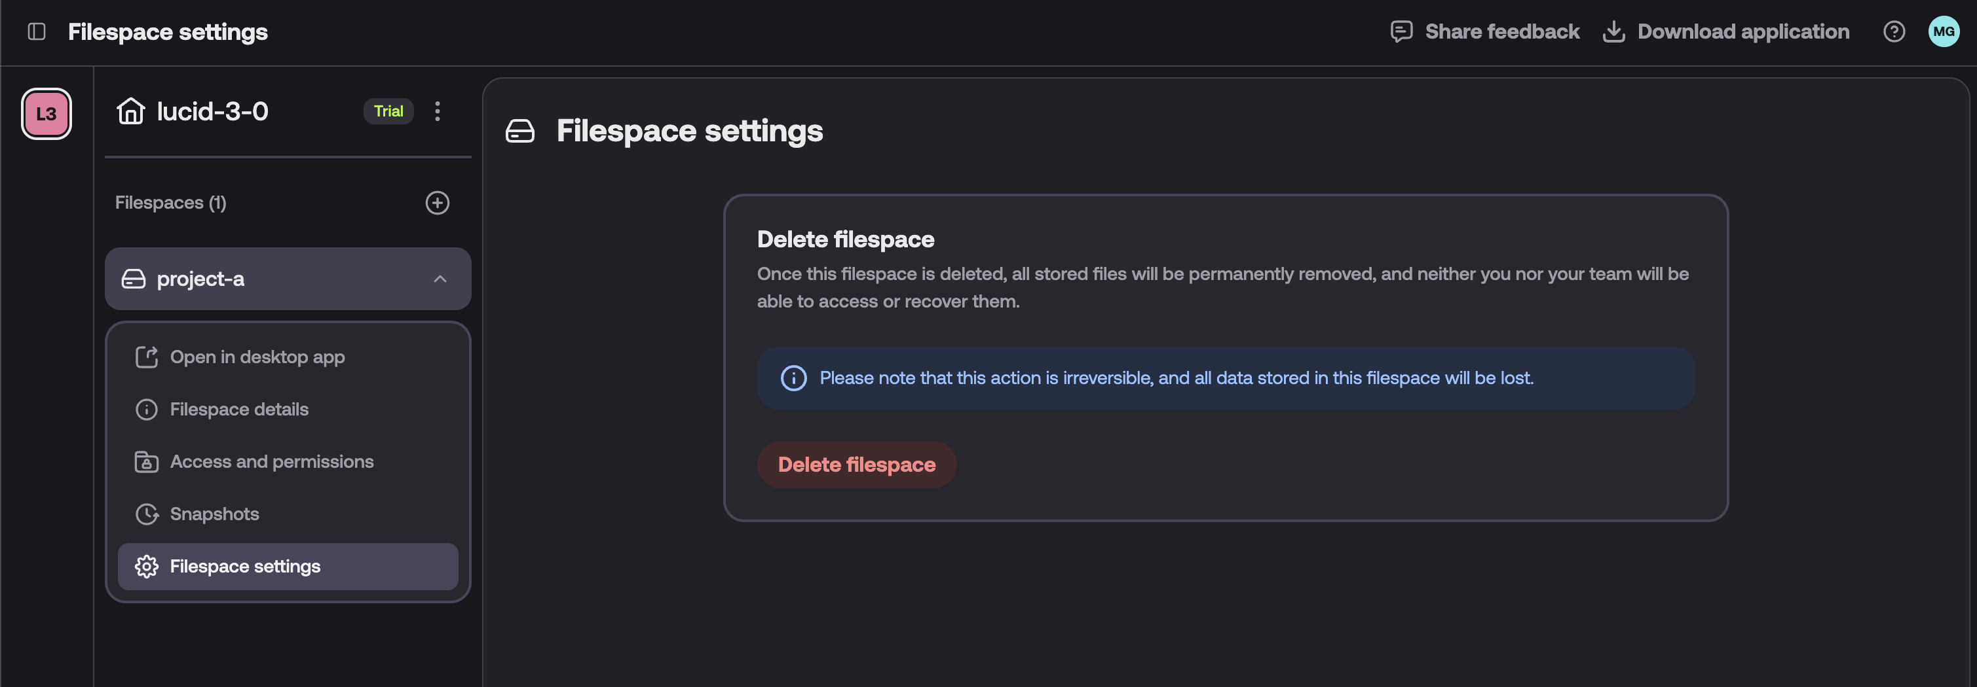The height and width of the screenshot is (687, 1977).
Task: Click the lucid-3-0 home icon
Action: [x=130, y=111]
